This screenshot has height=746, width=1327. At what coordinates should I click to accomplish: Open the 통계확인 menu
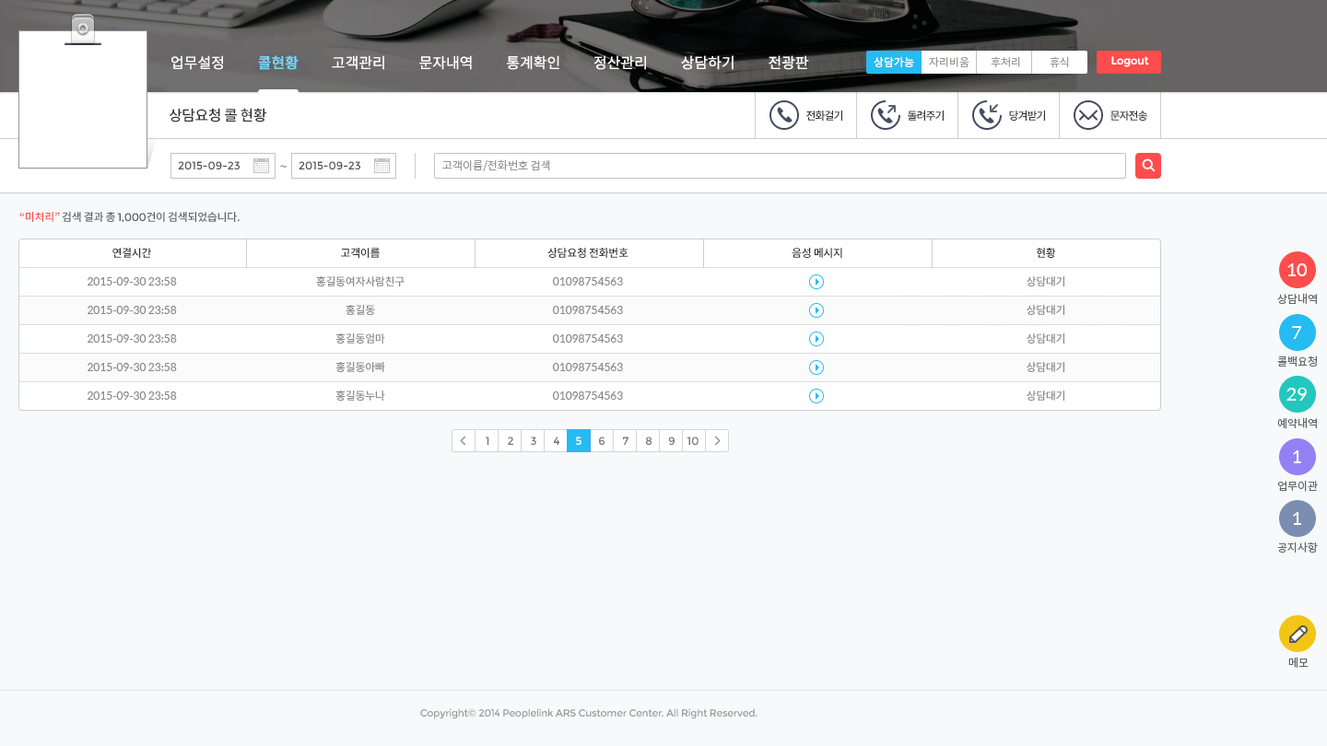pos(533,63)
